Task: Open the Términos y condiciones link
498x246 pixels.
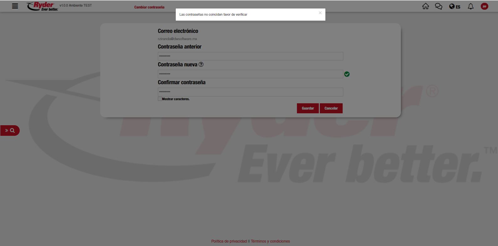Action: point(270,241)
